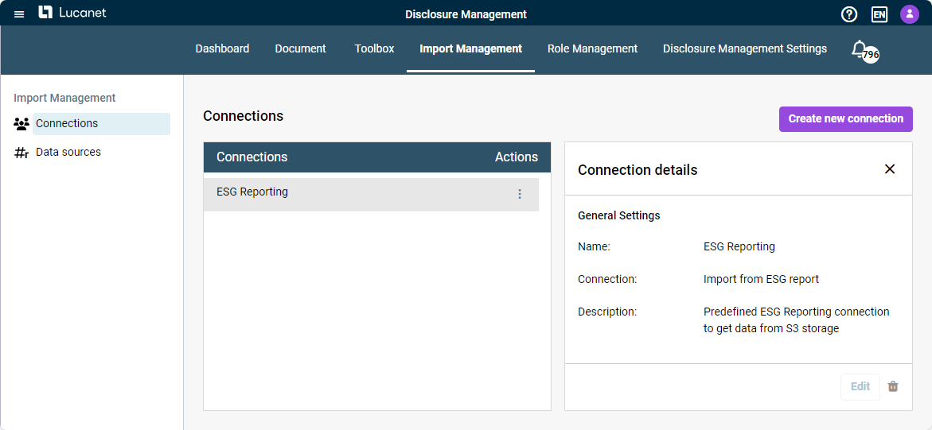Select Data sources in the sidebar

click(x=68, y=152)
